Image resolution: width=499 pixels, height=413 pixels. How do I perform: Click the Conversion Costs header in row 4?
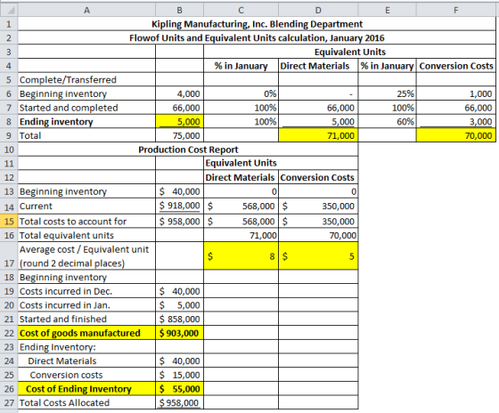[x=456, y=66]
